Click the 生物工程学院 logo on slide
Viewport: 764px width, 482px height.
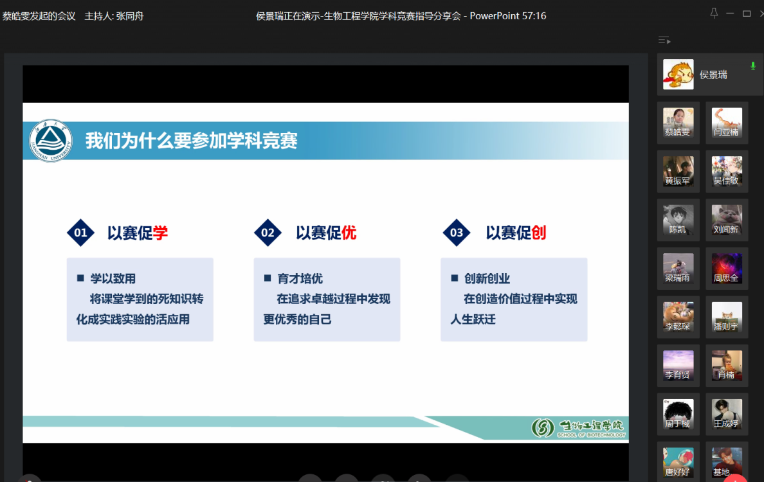click(578, 427)
